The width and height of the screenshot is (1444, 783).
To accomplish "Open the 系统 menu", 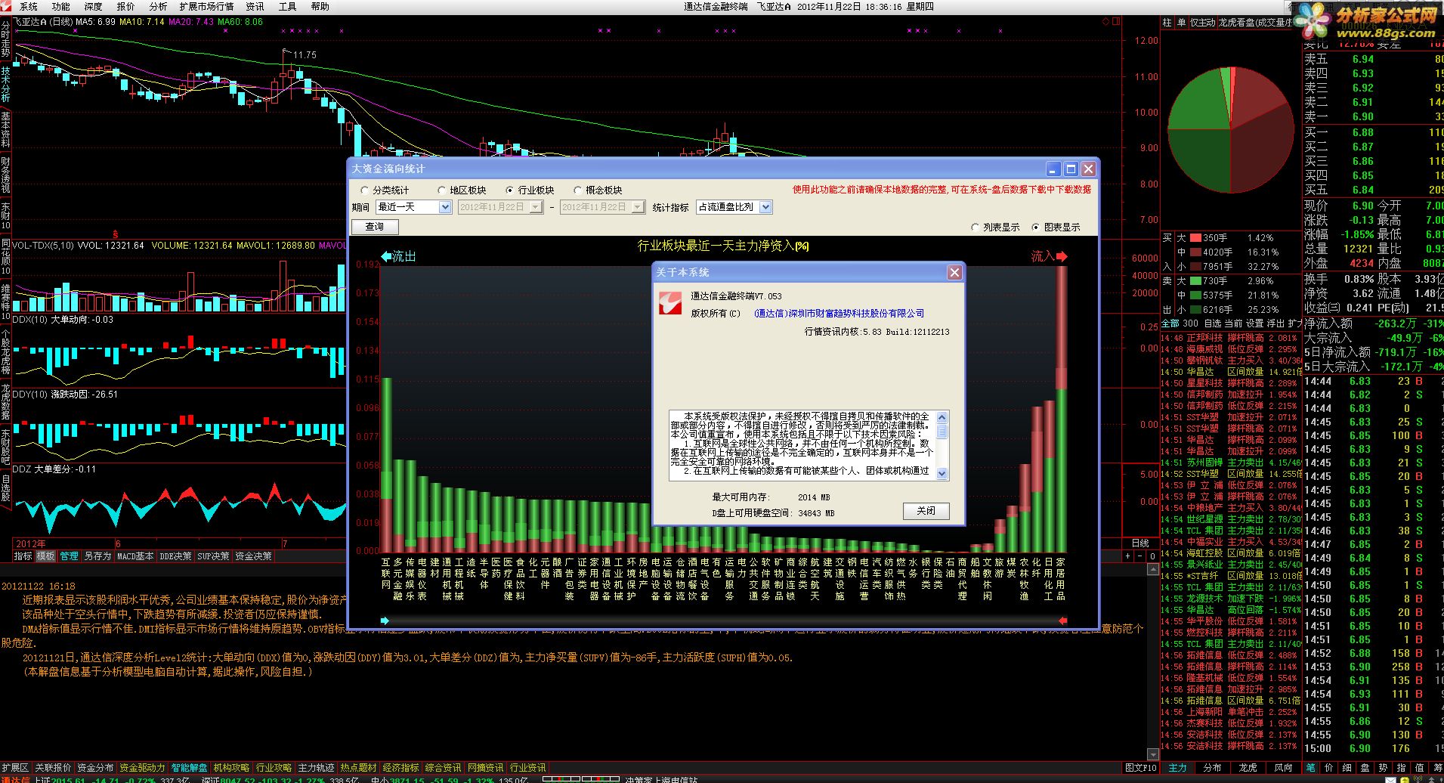I will 29,6.
